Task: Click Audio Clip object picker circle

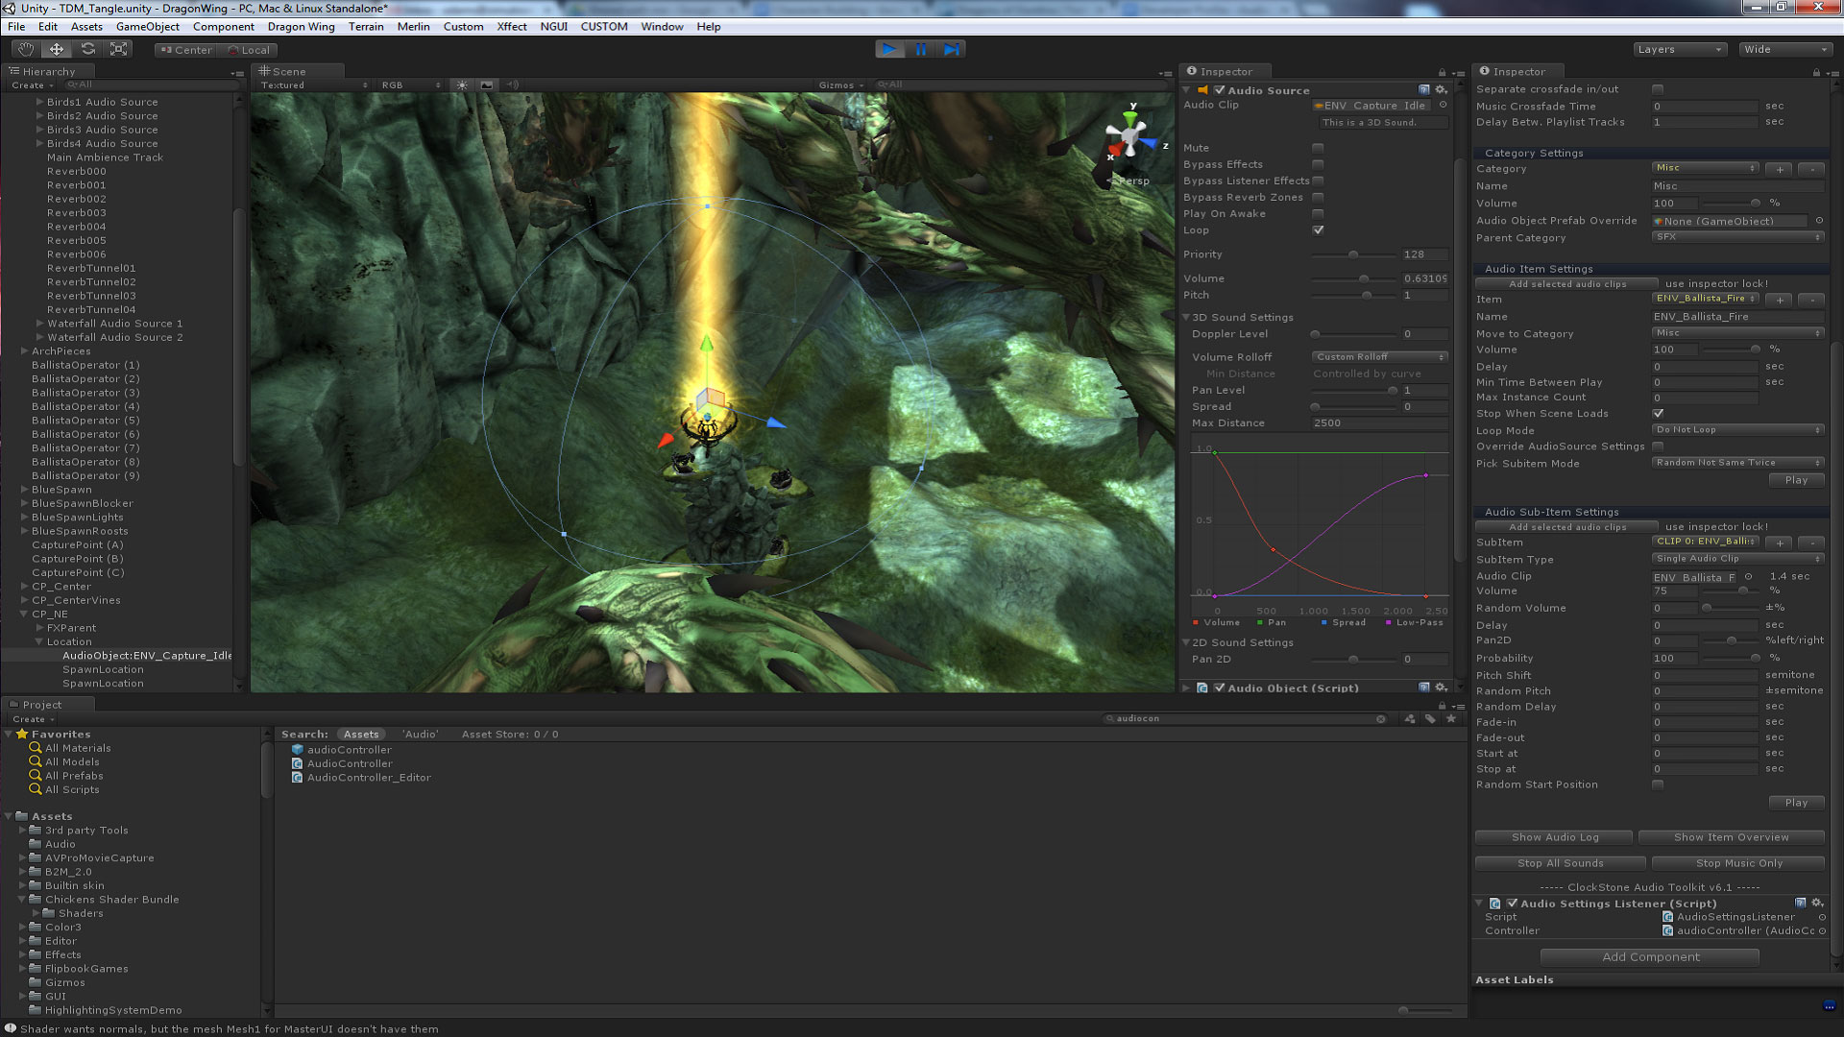Action: tap(1443, 106)
